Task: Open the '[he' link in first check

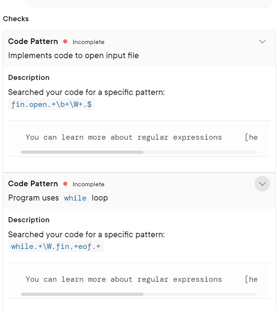Action: 251,137
